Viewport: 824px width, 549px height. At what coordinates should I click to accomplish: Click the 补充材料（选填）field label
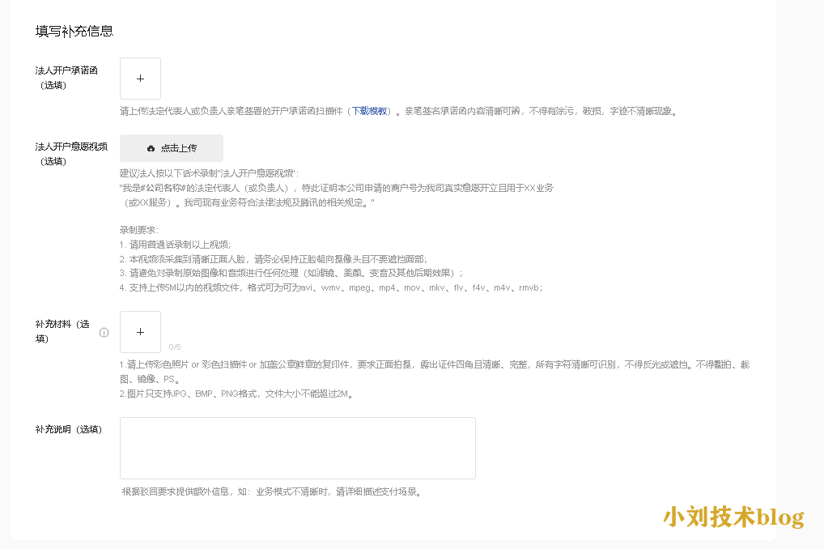[x=62, y=324]
